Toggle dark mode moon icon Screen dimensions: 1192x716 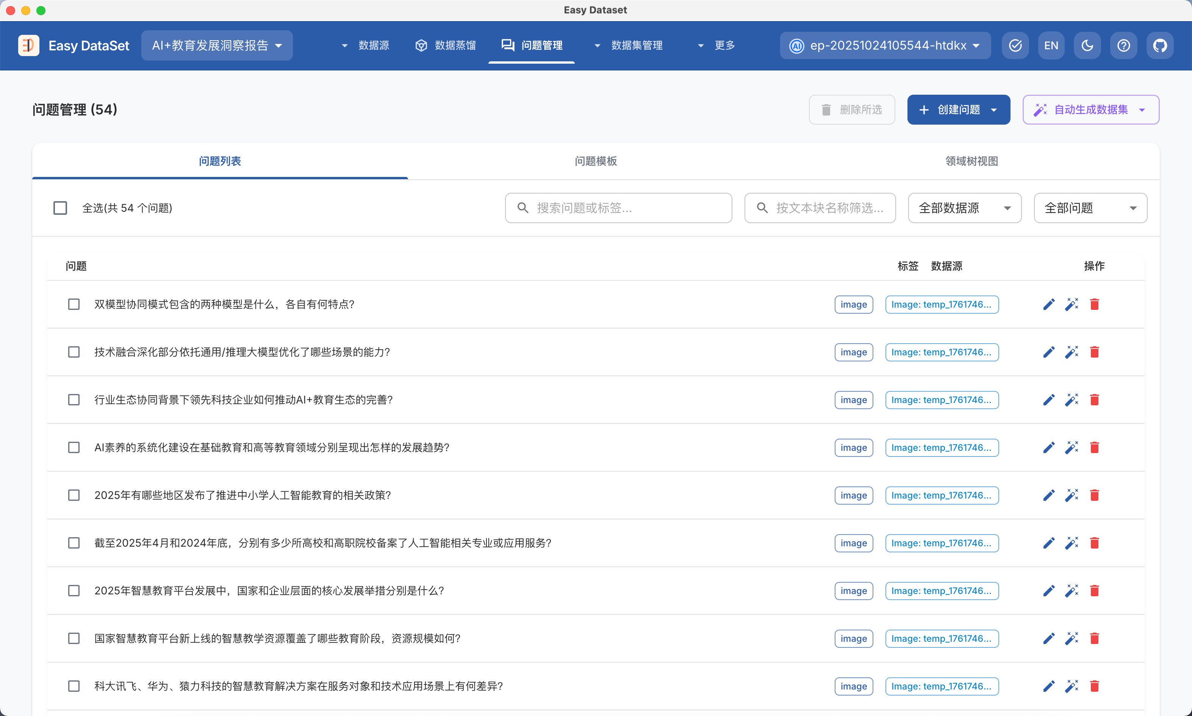click(x=1087, y=45)
